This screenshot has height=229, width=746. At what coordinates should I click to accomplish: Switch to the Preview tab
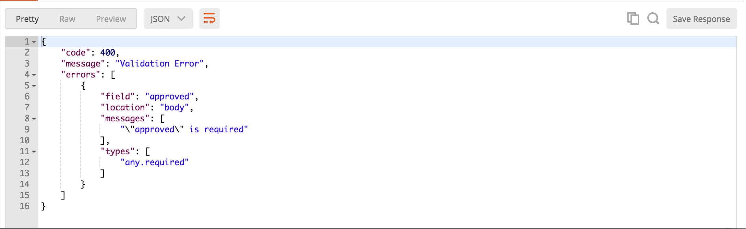click(111, 19)
